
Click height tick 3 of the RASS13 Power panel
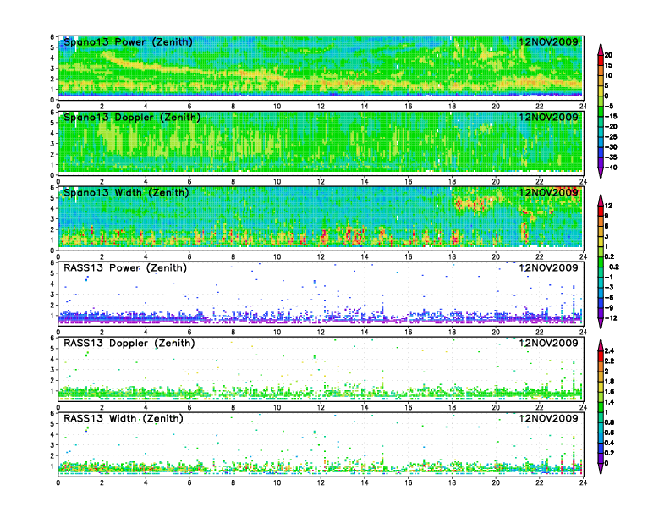coord(52,294)
